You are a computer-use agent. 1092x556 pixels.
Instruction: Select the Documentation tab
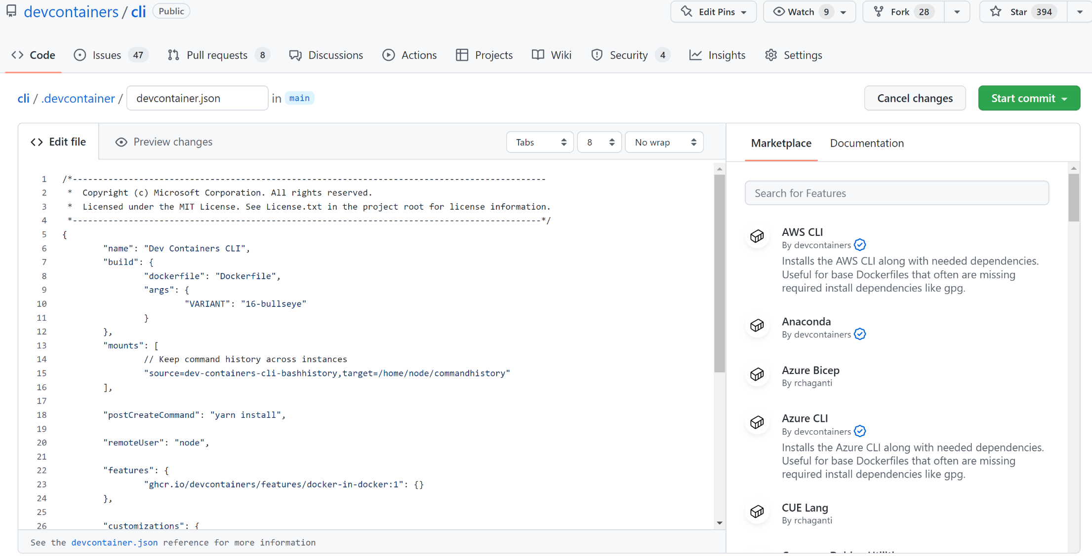pyautogui.click(x=867, y=143)
